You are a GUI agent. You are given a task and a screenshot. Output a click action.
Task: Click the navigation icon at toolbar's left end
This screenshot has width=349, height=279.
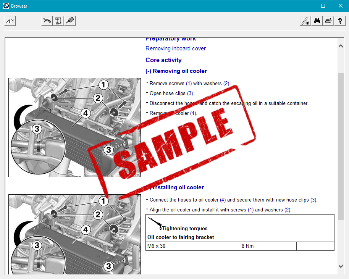tap(10, 21)
